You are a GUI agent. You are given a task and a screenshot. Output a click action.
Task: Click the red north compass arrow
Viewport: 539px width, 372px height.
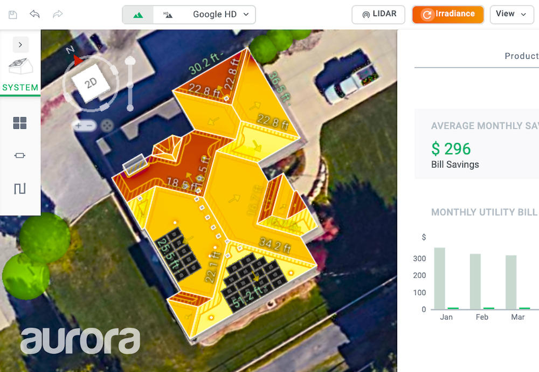coord(77,61)
